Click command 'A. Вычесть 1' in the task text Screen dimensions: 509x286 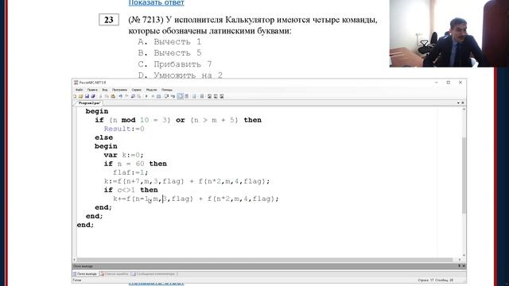[x=169, y=42]
